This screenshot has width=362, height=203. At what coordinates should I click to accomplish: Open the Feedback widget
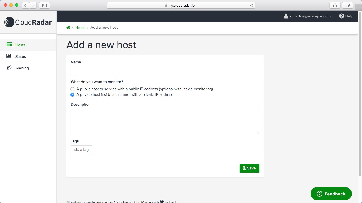331,194
